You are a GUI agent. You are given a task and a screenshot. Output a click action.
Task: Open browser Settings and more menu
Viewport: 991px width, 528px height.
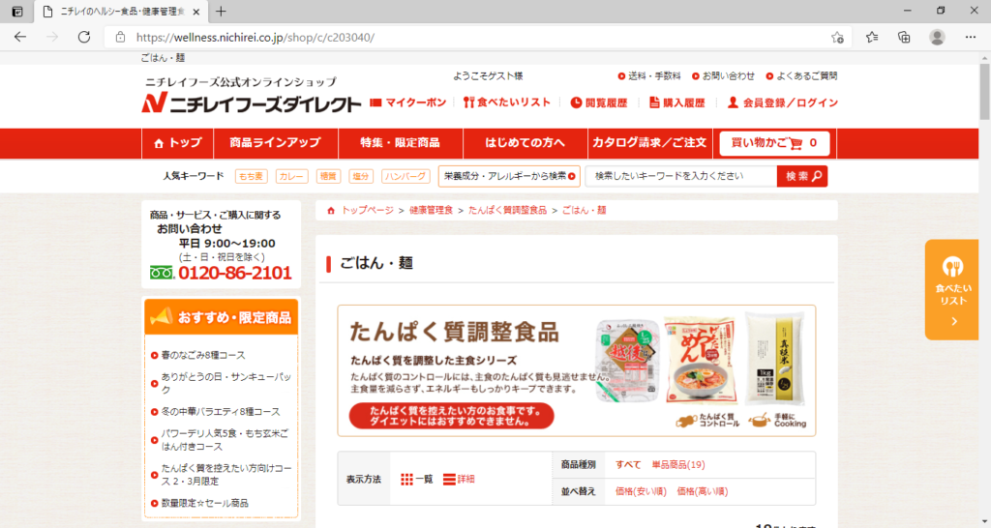click(971, 38)
